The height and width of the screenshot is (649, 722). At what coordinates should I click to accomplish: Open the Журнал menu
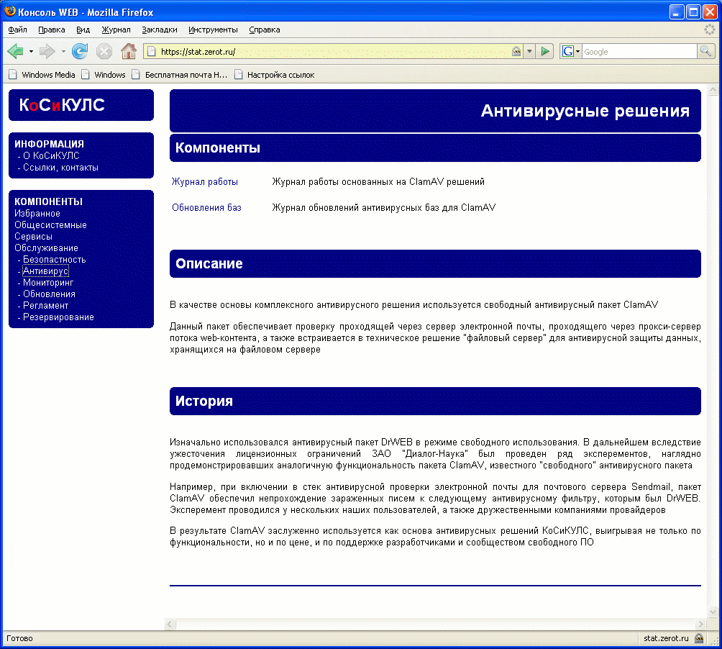pos(116,29)
